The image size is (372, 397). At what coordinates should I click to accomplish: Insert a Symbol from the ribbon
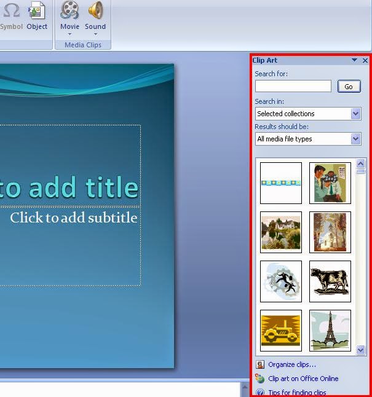[11, 16]
